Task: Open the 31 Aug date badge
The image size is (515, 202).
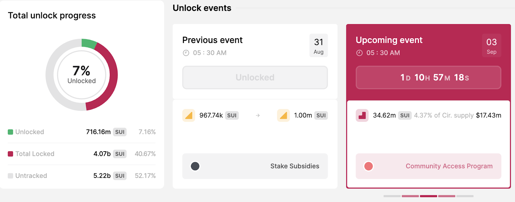Action: pos(318,45)
